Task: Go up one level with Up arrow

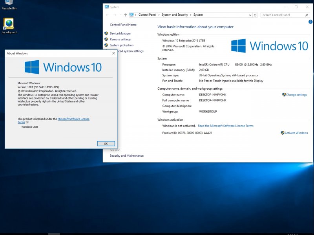Action: pyautogui.click(x=126, y=15)
